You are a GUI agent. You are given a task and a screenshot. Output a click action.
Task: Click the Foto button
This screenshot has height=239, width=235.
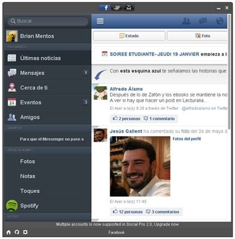(197, 36)
